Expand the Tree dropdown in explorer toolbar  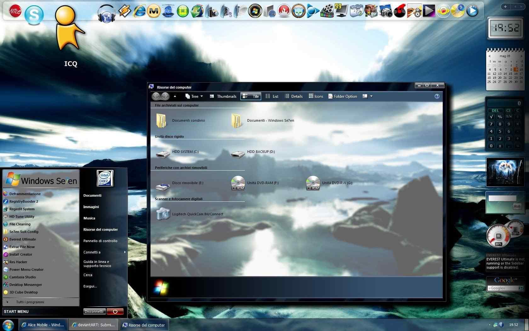coord(202,96)
